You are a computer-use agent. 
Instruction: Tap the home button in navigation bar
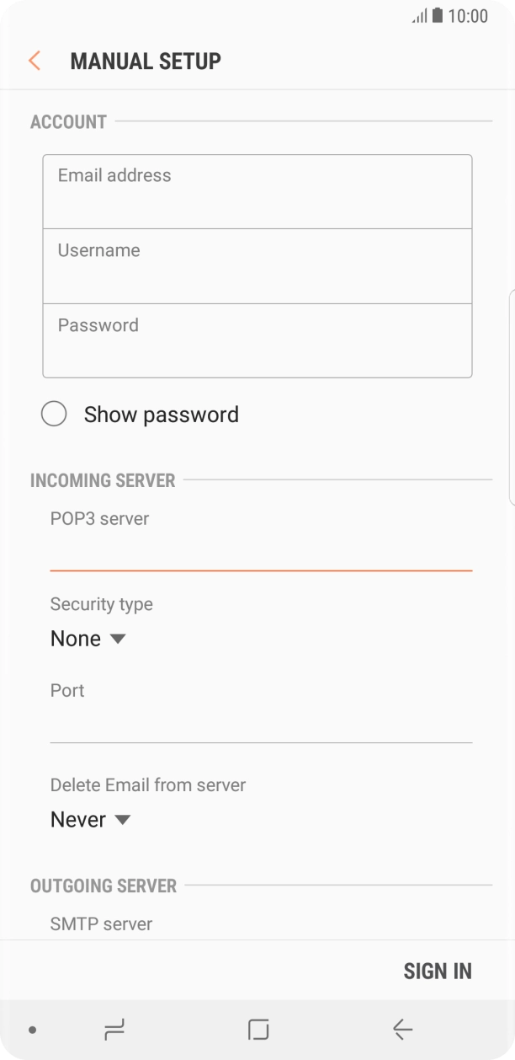click(x=257, y=1029)
